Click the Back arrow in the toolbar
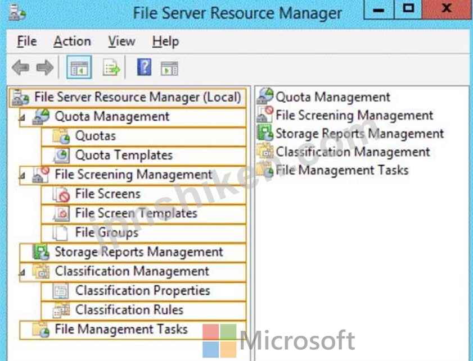473x361 pixels. coord(20,67)
